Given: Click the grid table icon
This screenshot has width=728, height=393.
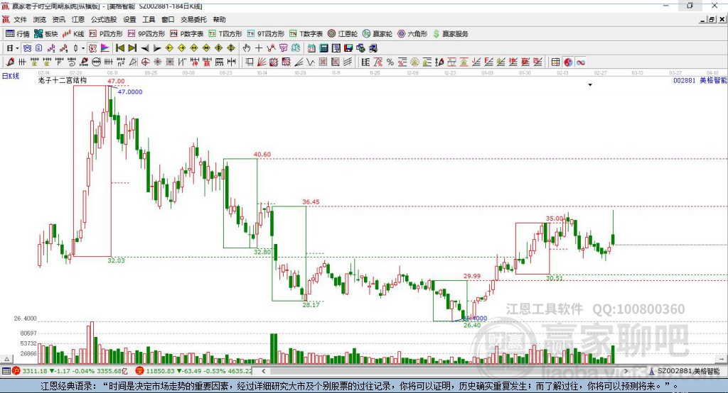Looking at the screenshot, I should pos(555,62).
